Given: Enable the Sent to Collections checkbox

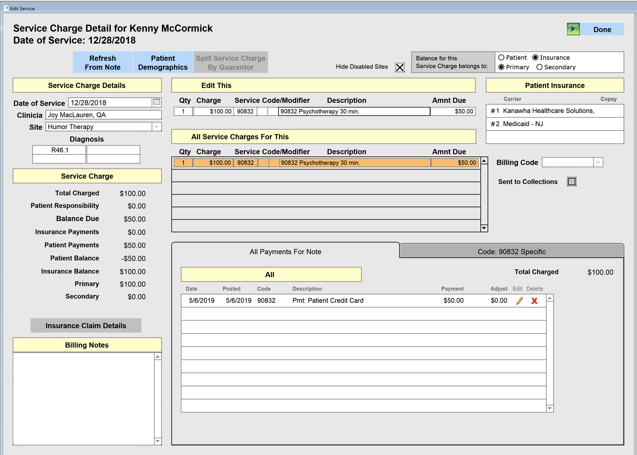Looking at the screenshot, I should [571, 182].
